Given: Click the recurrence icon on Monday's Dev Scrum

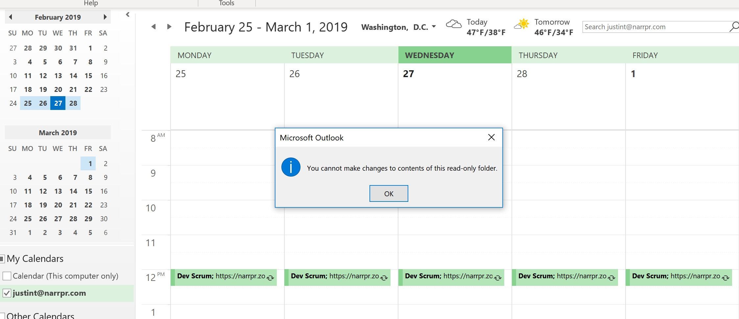Looking at the screenshot, I should point(271,278).
